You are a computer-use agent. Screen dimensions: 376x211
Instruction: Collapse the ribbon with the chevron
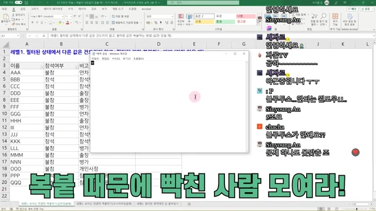[374, 29]
